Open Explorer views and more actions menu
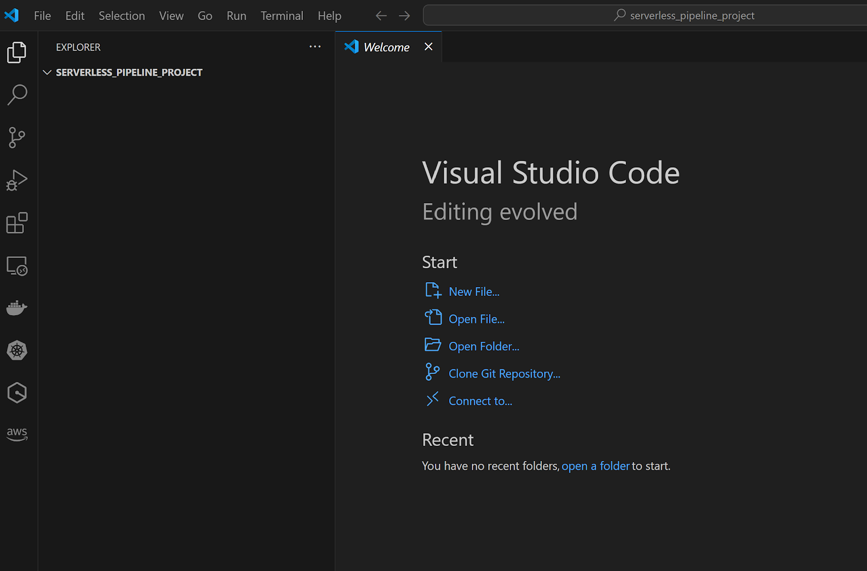This screenshot has height=571, width=867. pyautogui.click(x=315, y=47)
